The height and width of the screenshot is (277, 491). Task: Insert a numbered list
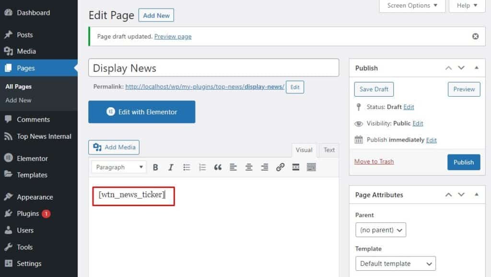click(202, 167)
